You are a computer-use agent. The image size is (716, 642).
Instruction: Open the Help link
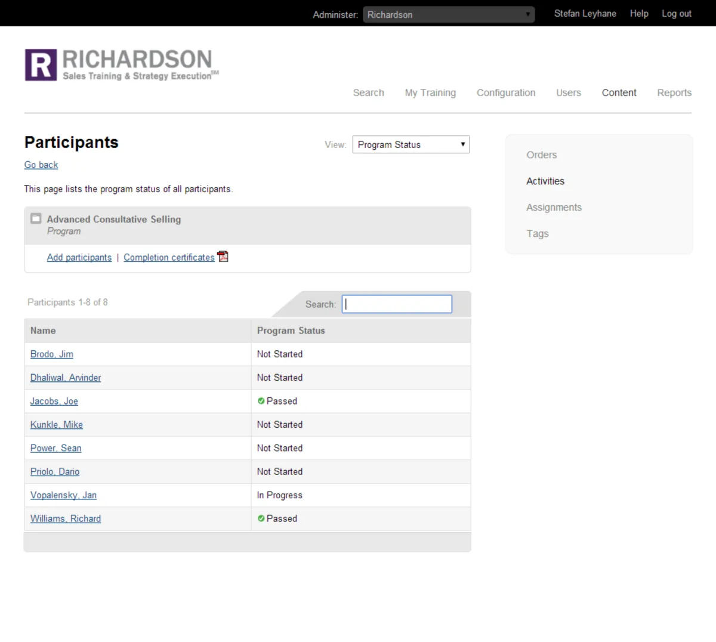pyautogui.click(x=639, y=13)
